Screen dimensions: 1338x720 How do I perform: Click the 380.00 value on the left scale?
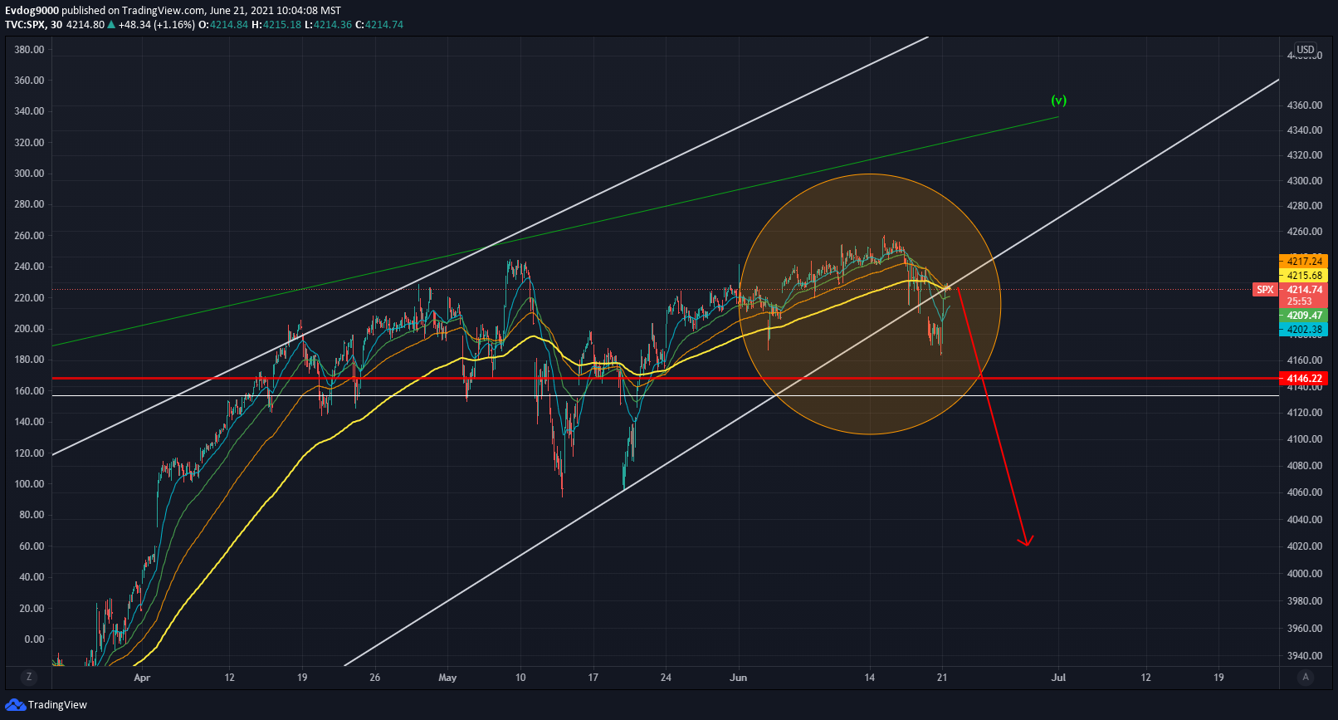[29, 50]
